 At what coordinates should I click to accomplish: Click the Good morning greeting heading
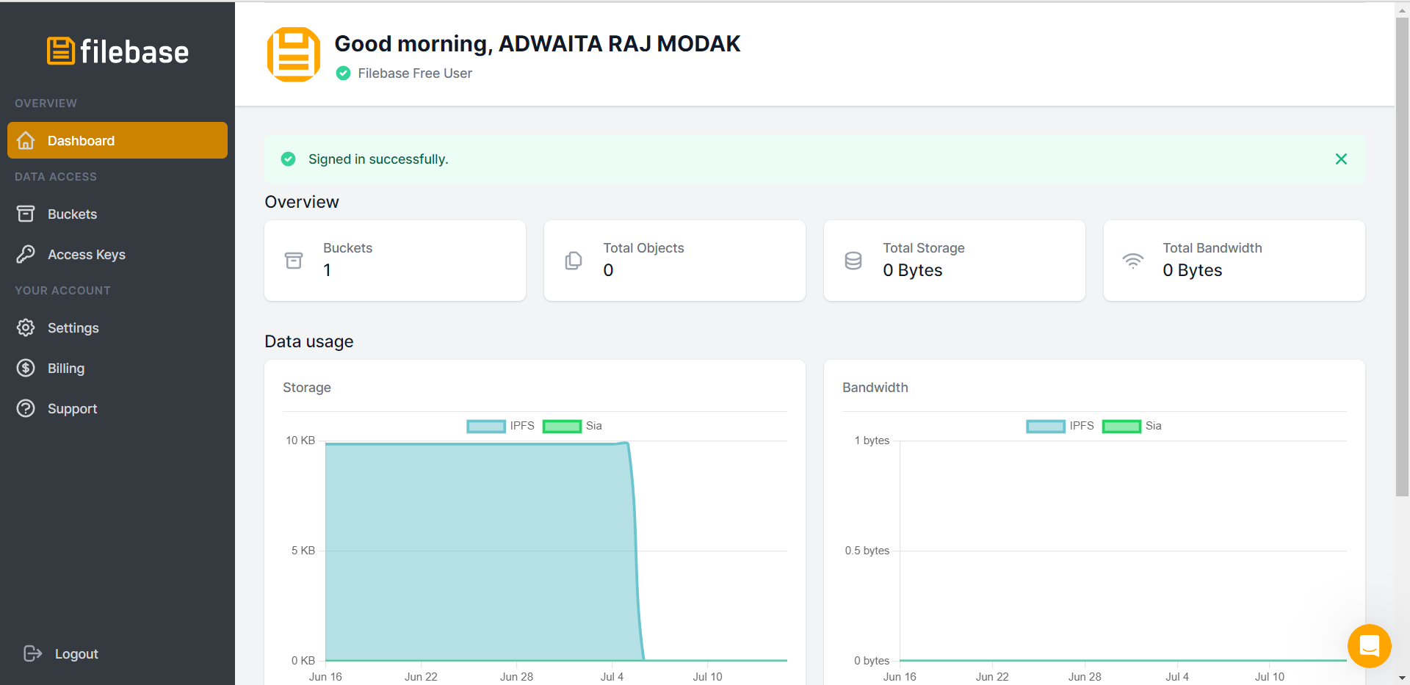(x=537, y=44)
